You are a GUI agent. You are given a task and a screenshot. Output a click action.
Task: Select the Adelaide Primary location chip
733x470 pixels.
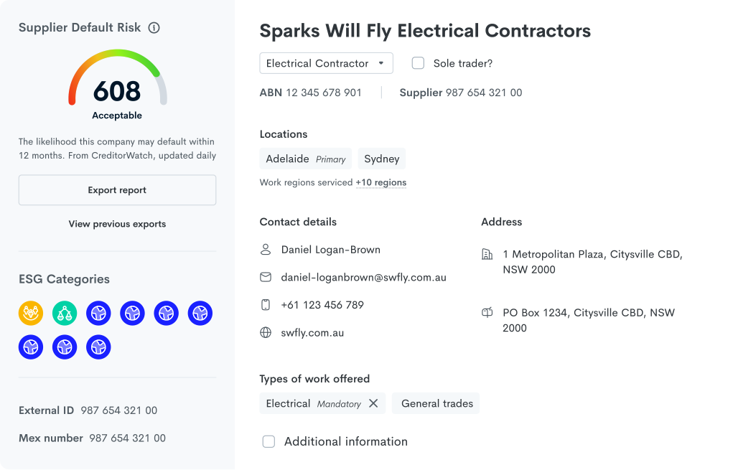click(x=305, y=159)
